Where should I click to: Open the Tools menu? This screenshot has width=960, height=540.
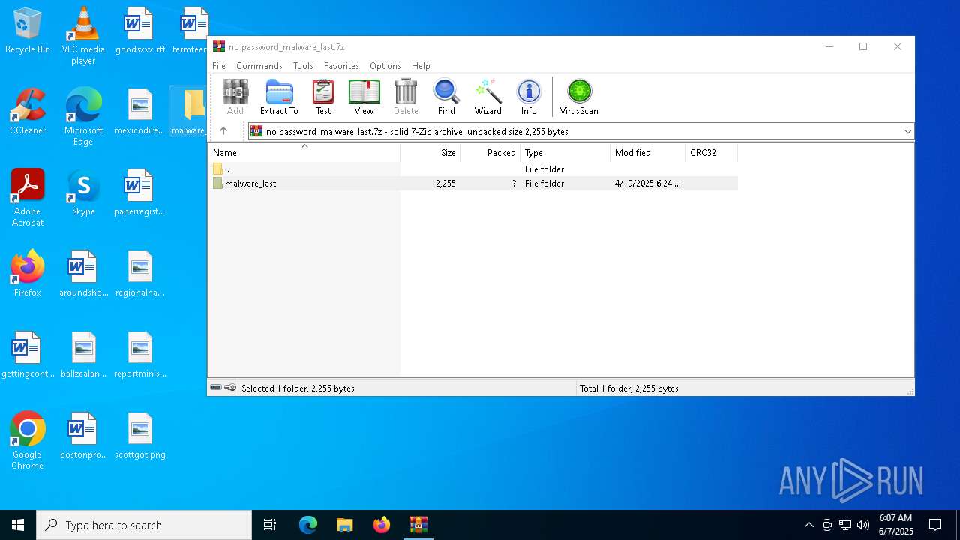pyautogui.click(x=303, y=66)
